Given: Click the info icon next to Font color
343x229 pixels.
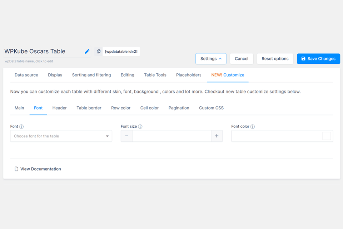Looking at the screenshot, I should coord(253,126).
